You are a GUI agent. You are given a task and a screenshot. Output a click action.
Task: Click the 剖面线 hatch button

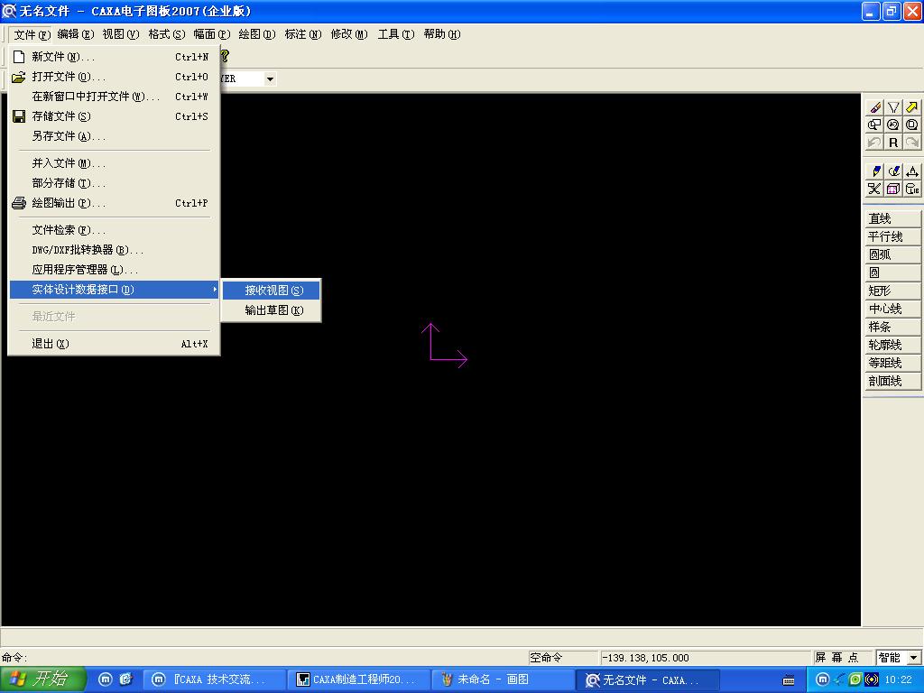pos(892,382)
